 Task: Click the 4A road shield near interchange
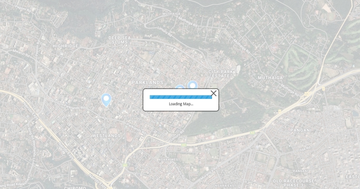pyautogui.click(x=306, y=94)
